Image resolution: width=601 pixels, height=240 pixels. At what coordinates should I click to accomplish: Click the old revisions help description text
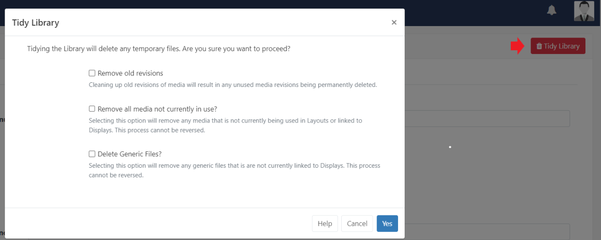[233, 85]
